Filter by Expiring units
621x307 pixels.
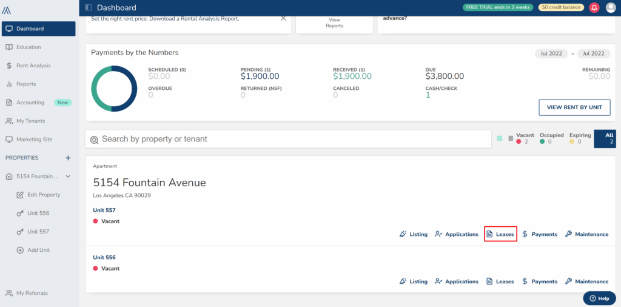pyautogui.click(x=579, y=138)
